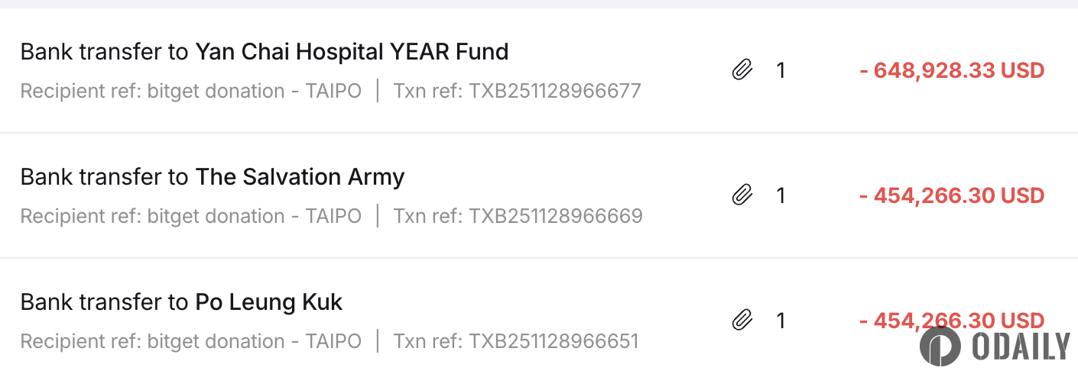This screenshot has width=1078, height=374.
Task: Select Txn ref TXB251128966677
Action: pos(518,92)
